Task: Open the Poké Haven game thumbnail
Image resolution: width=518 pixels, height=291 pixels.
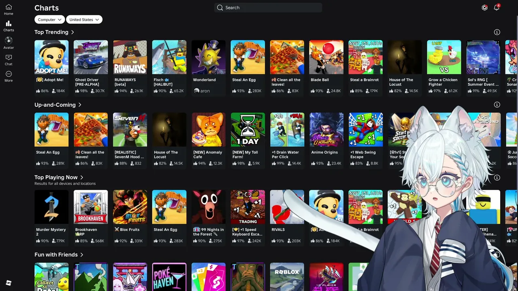Action: (x=169, y=277)
